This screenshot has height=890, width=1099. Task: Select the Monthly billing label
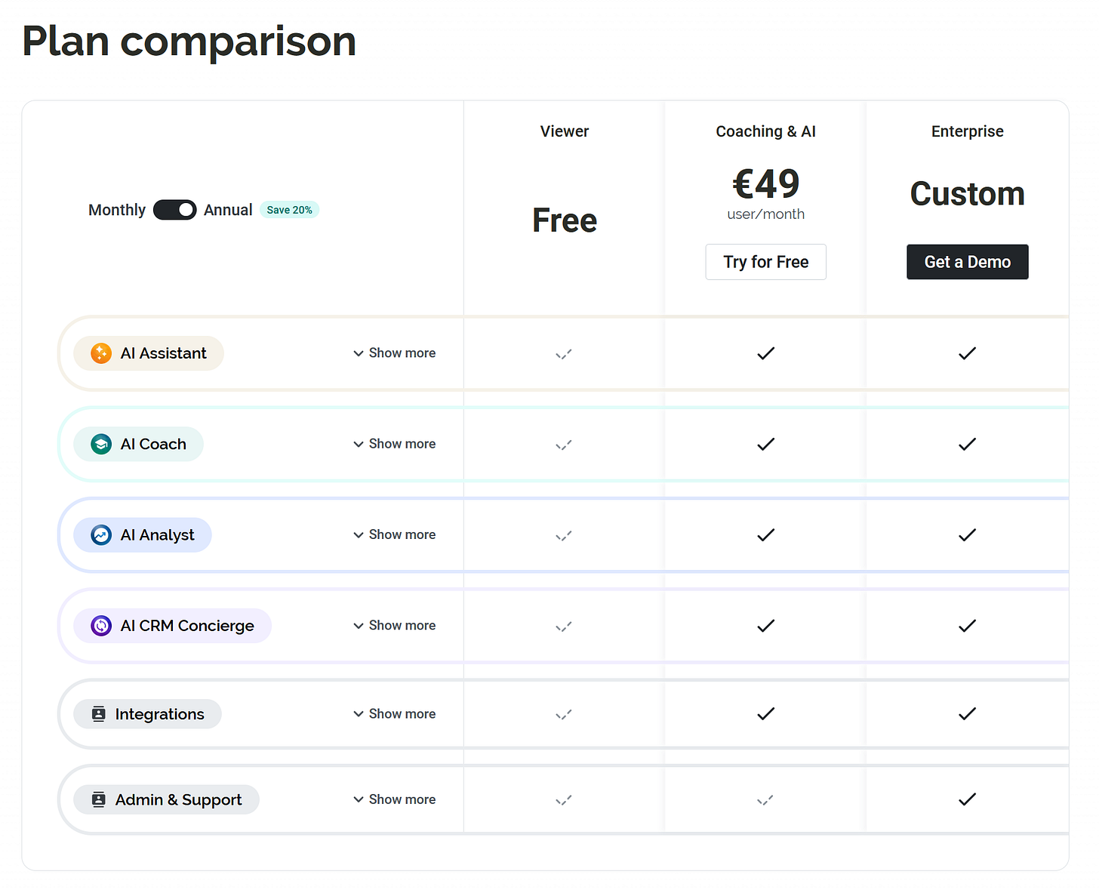117,210
